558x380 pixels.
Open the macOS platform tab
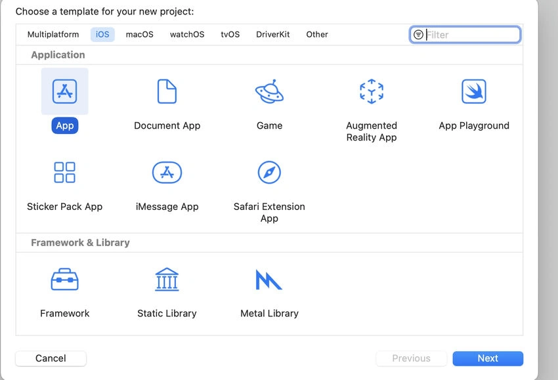[x=139, y=35]
